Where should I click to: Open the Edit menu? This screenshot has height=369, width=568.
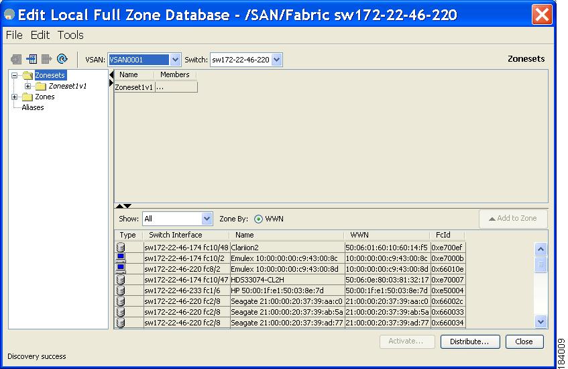coord(40,35)
